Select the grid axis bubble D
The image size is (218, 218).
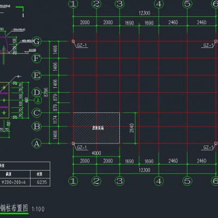point(37,93)
